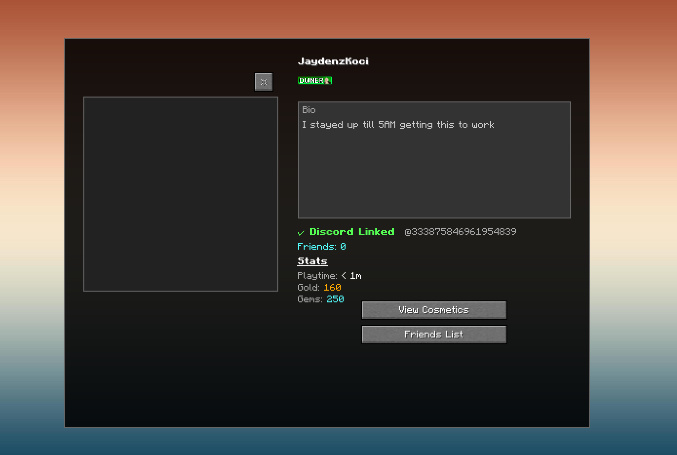Click the View Cosmetics button
The height and width of the screenshot is (455, 677).
(434, 310)
